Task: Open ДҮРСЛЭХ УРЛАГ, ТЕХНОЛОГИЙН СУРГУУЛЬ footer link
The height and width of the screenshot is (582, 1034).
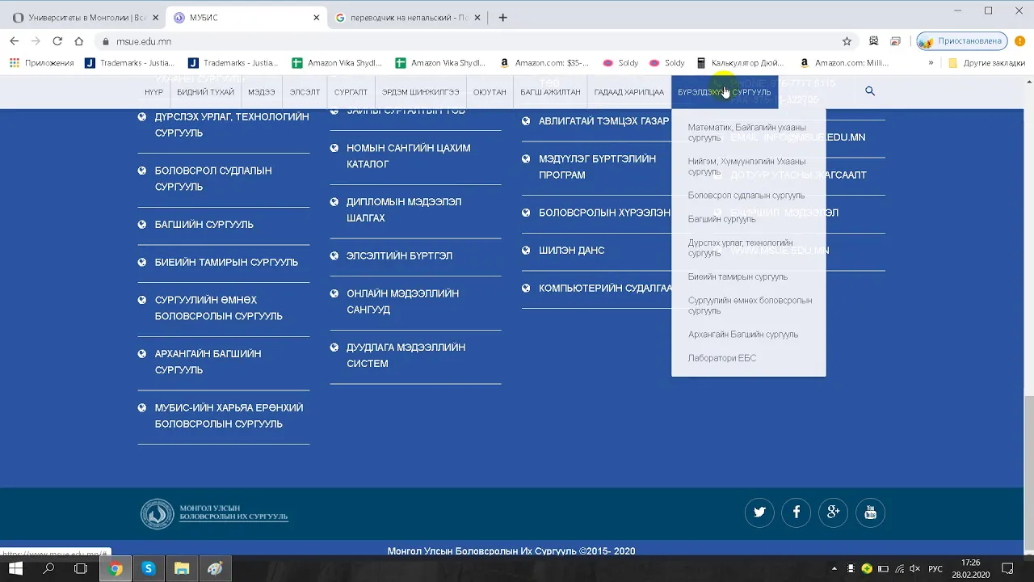Action: point(231,124)
